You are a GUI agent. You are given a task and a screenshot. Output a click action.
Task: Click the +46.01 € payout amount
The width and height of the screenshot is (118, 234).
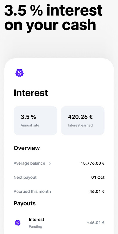(96, 223)
